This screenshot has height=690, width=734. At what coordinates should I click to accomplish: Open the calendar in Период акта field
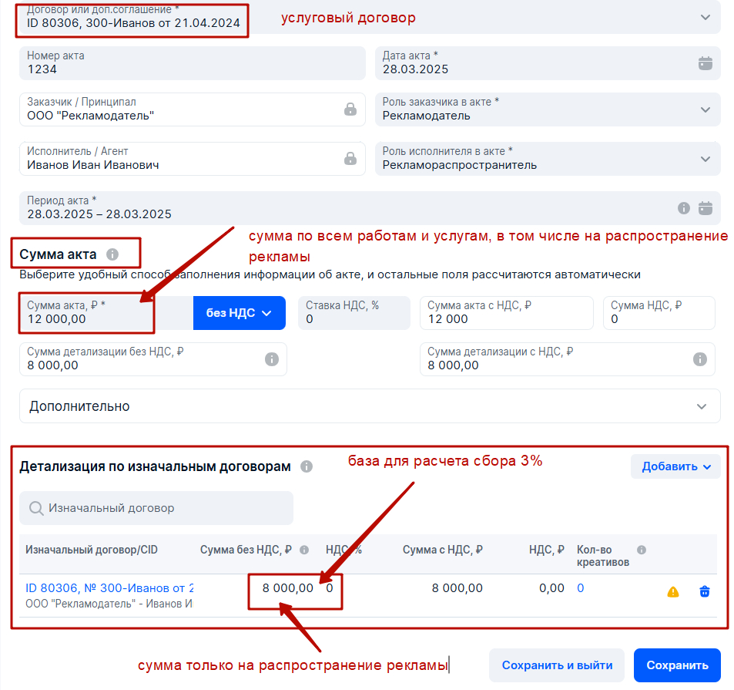click(x=705, y=208)
